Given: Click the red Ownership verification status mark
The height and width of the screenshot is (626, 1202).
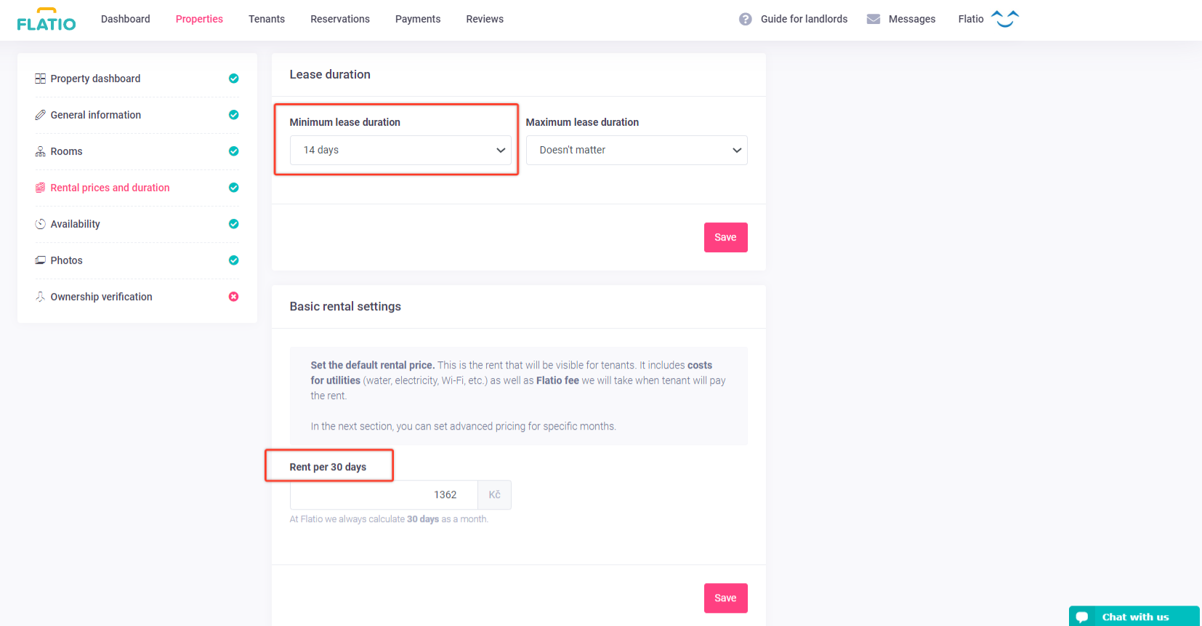Looking at the screenshot, I should coord(233,297).
